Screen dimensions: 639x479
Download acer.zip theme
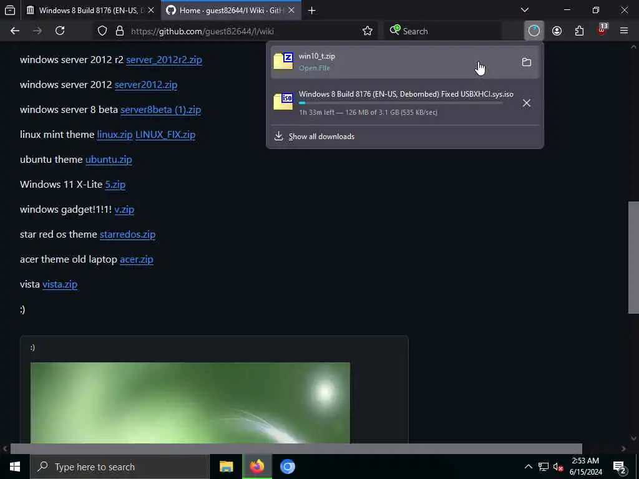pyautogui.click(x=137, y=259)
